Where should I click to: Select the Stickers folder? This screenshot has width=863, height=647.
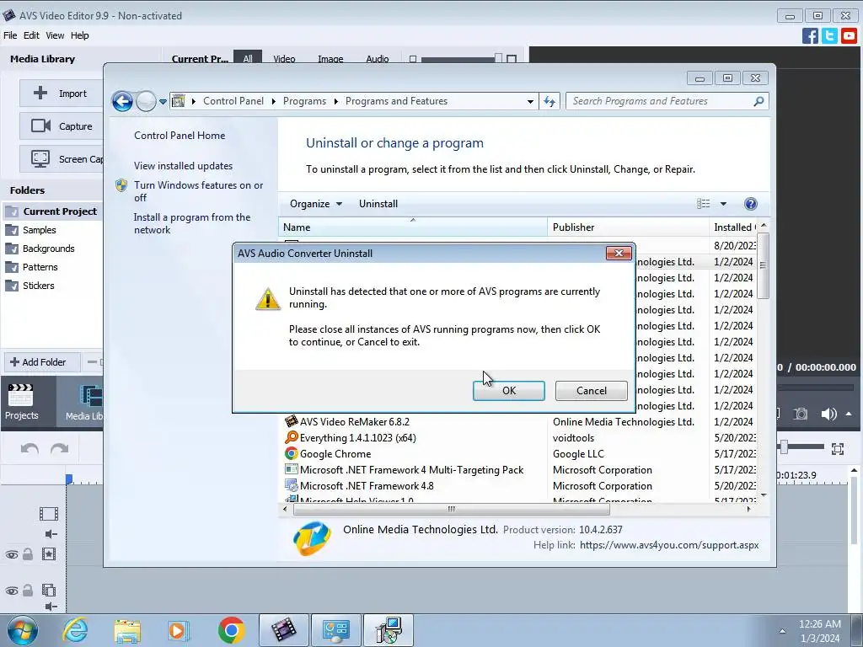coord(30,286)
